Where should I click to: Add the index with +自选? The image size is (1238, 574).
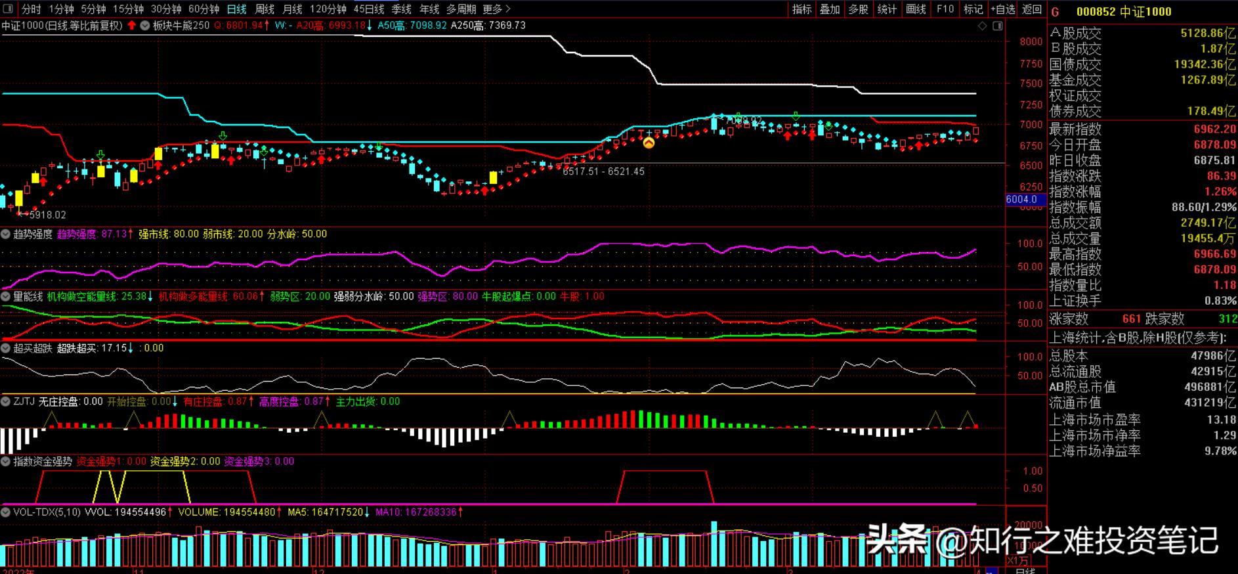click(x=1002, y=9)
